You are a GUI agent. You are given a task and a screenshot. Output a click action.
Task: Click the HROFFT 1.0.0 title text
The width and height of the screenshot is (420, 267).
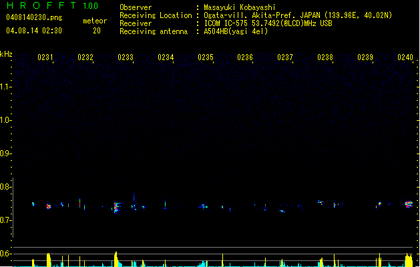coord(52,5)
